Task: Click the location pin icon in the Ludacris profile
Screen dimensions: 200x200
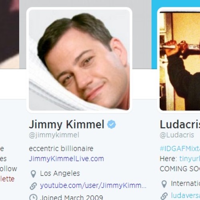Action: tap(164, 184)
